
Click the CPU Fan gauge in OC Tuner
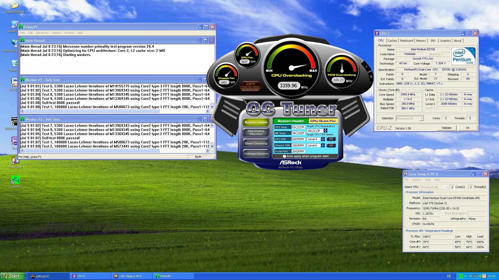tap(247, 55)
